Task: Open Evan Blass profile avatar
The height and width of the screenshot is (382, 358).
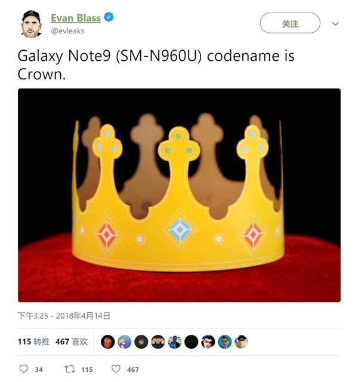Action: pyautogui.click(x=31, y=24)
